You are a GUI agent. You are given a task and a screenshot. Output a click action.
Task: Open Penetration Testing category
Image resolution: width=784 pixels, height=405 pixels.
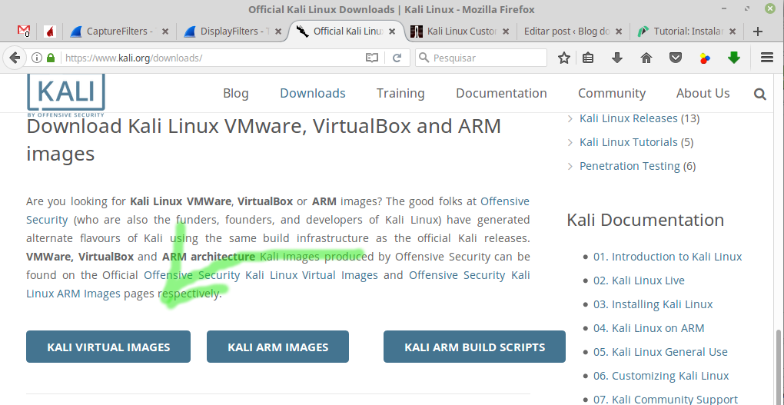[x=630, y=166]
